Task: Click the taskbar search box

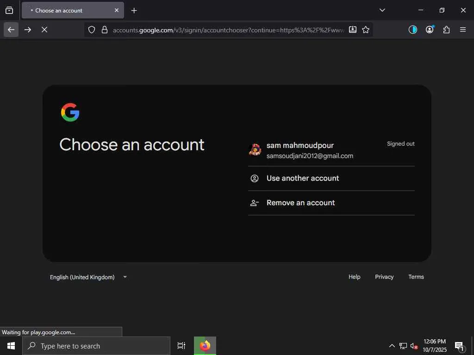Action: click(96, 346)
